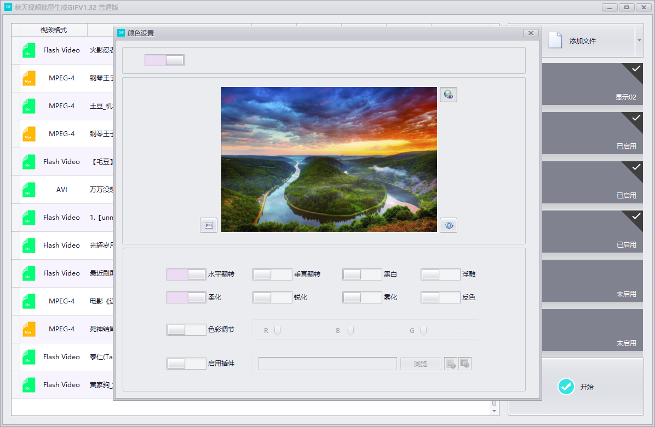Click the 添加文件 button
This screenshot has width=655, height=427.
point(588,40)
